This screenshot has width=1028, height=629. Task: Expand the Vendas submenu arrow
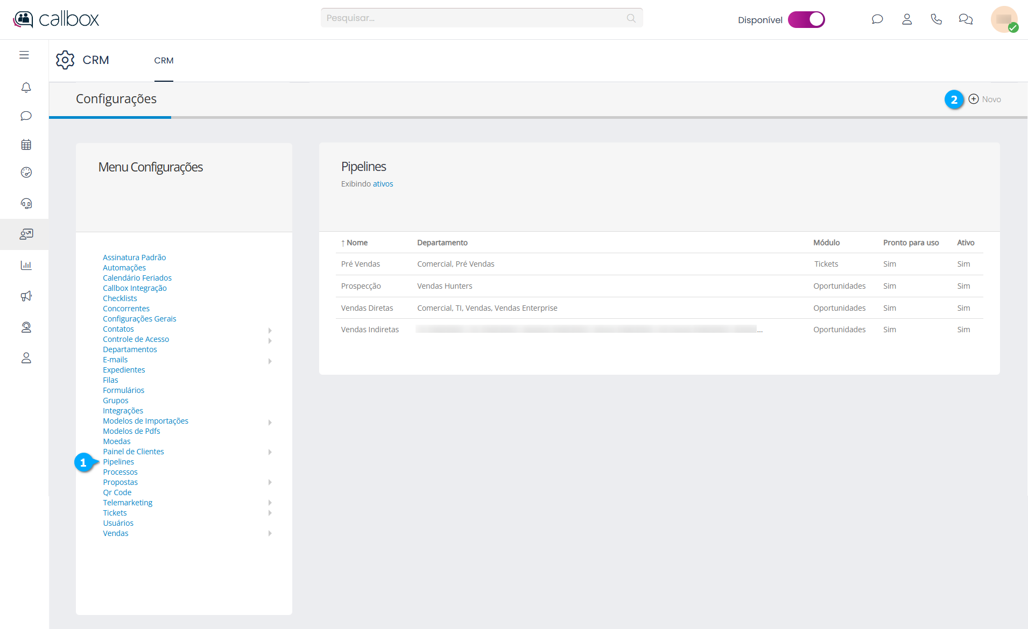270,533
